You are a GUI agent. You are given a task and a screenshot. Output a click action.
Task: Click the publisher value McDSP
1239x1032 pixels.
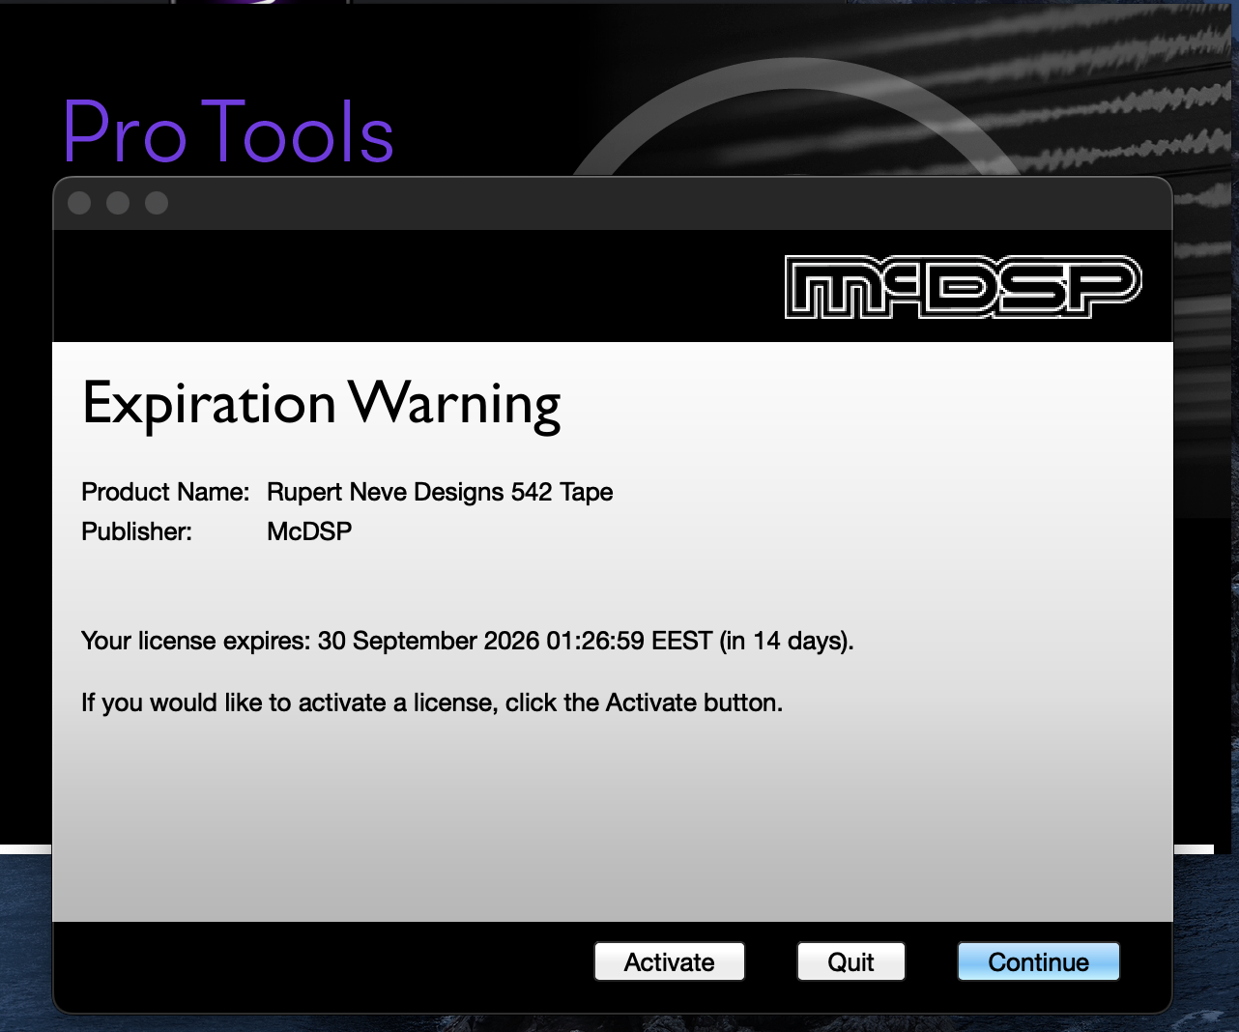tap(309, 531)
